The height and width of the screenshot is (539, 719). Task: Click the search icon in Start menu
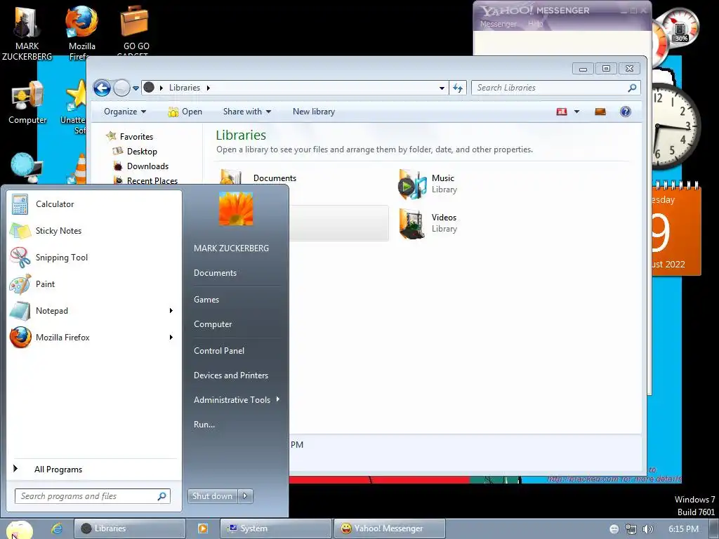(x=162, y=496)
